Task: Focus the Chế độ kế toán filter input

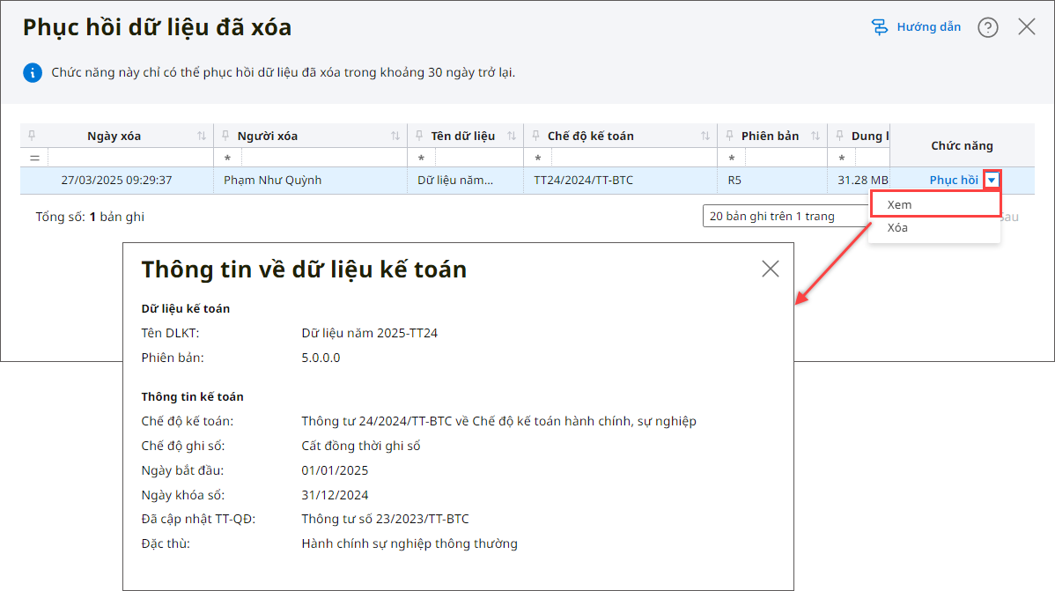Action: click(634, 159)
